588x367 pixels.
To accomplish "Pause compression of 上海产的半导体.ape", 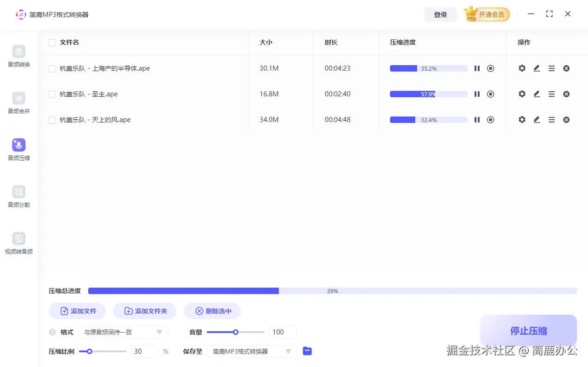I will [477, 68].
